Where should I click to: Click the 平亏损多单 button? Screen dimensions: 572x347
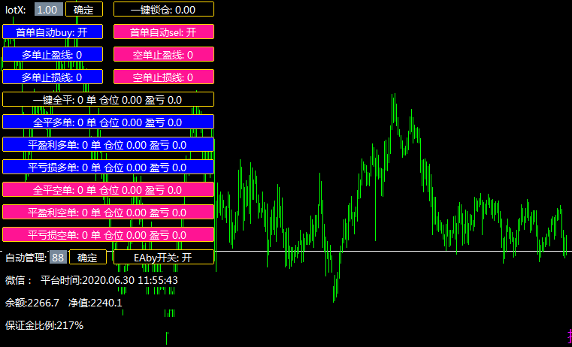108,167
